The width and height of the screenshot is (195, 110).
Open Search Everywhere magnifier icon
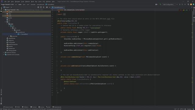(x=188, y=4)
